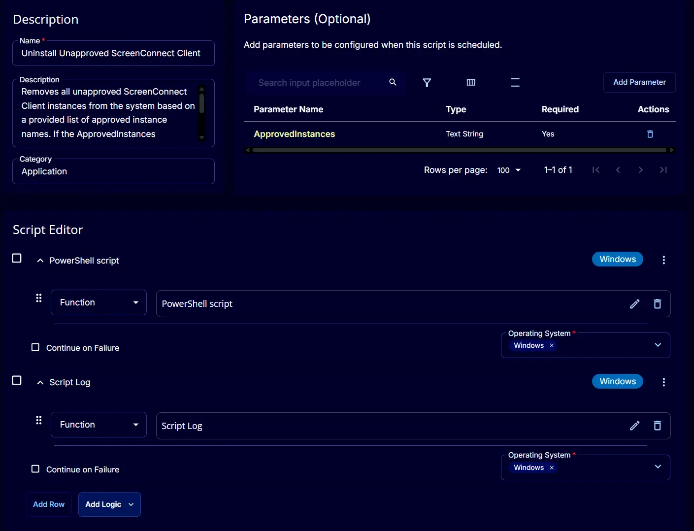Viewport: 694px width, 531px height.
Task: Grab the Script Log drag handle
Action: click(39, 420)
